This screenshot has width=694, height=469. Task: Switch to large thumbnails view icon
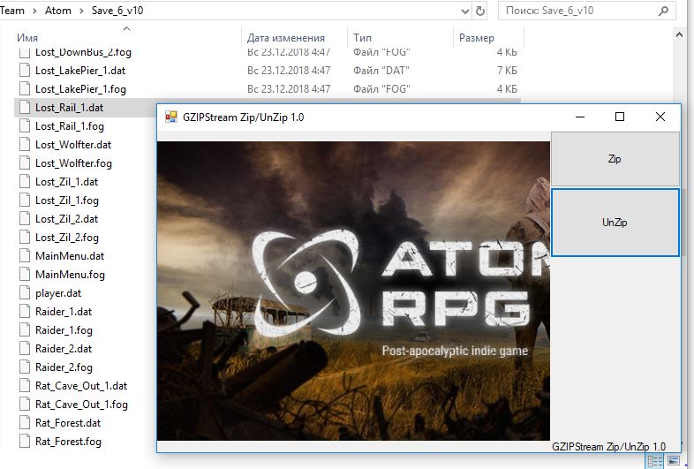click(673, 460)
